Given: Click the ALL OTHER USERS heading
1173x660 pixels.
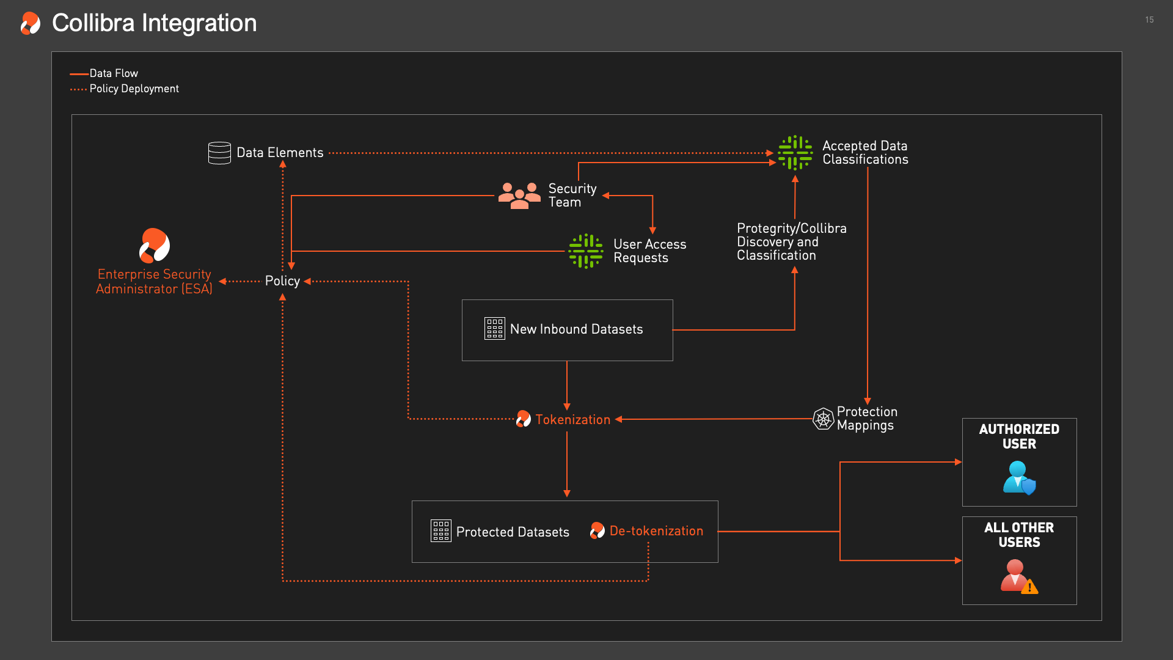Looking at the screenshot, I should [x=1018, y=535].
